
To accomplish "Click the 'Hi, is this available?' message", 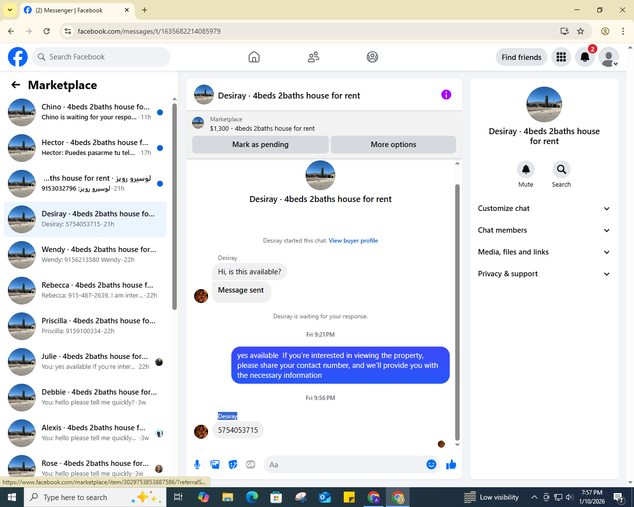I will [250, 272].
